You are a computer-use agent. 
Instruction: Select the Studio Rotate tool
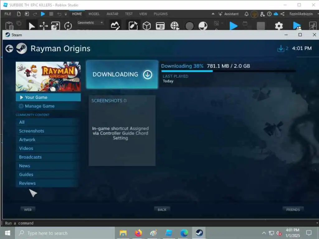[x=68, y=26]
